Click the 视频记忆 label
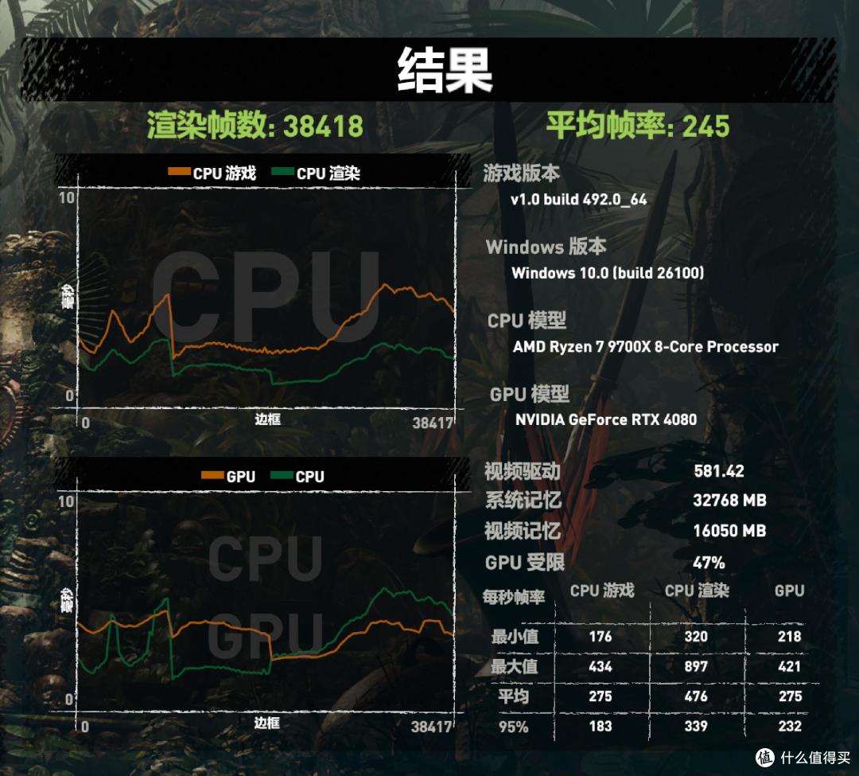859x776 pixels. 522,531
